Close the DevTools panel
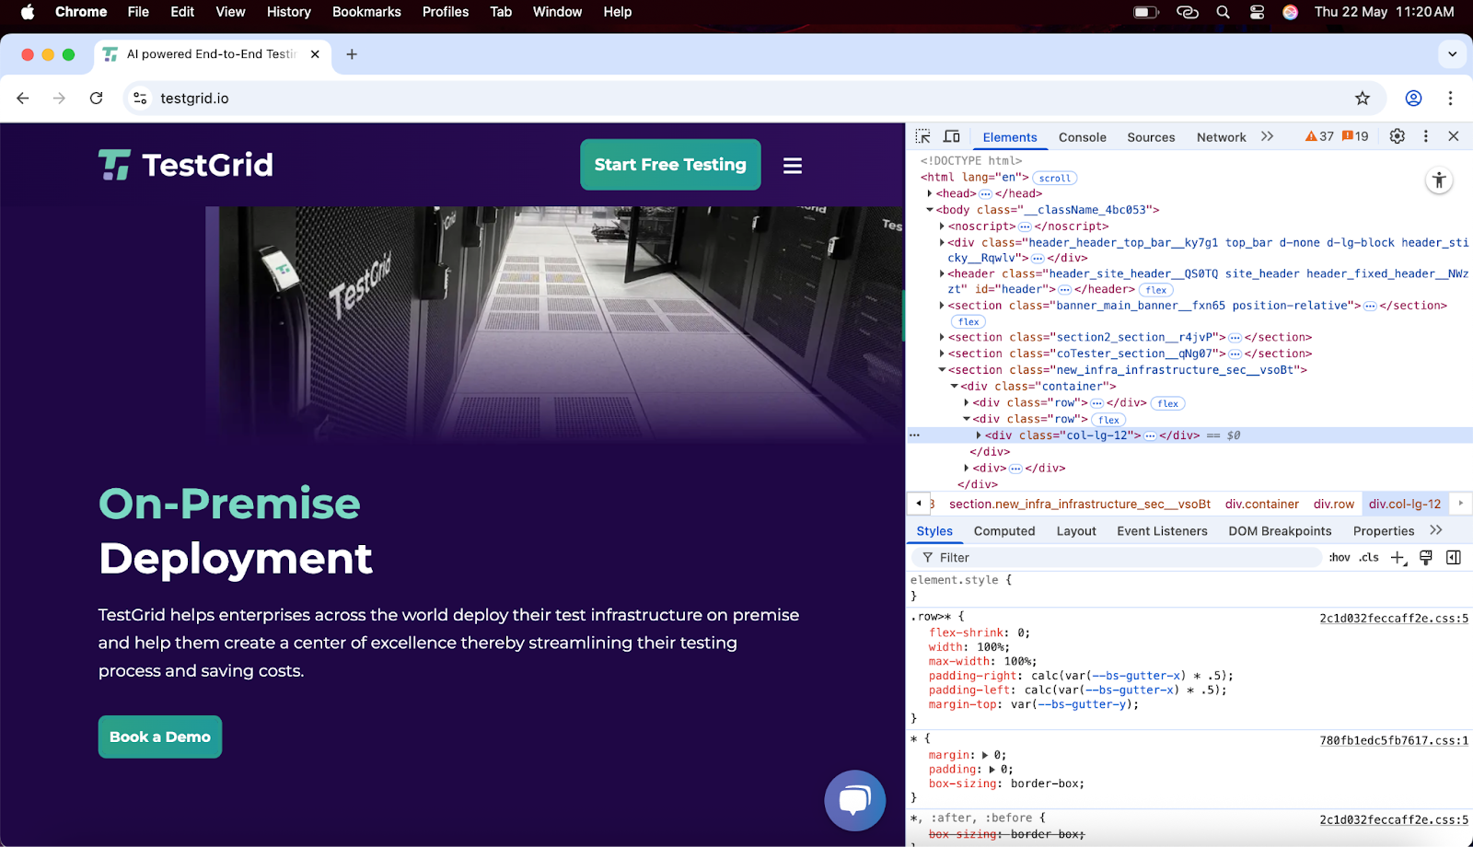Viewport: 1473px width, 847px height. [1454, 136]
